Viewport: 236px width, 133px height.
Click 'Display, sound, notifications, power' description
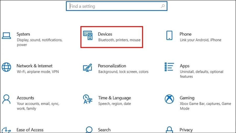click(x=40, y=42)
